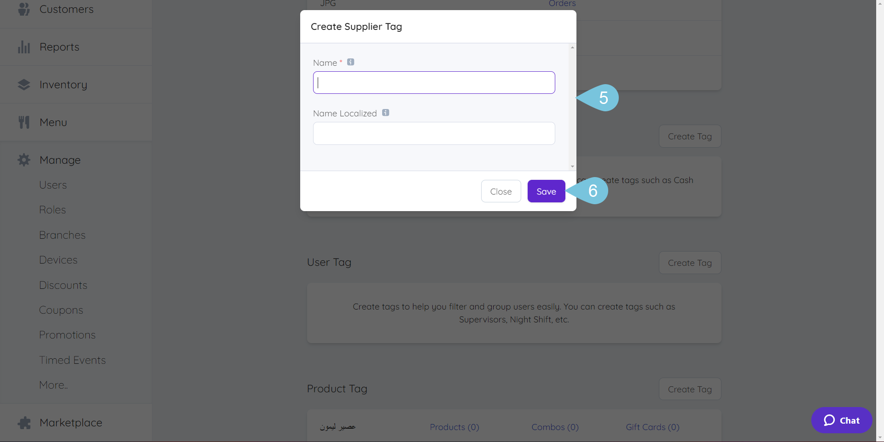The height and width of the screenshot is (442, 884).
Task: Expand More.. under the Manage menu
Action: coord(53,385)
